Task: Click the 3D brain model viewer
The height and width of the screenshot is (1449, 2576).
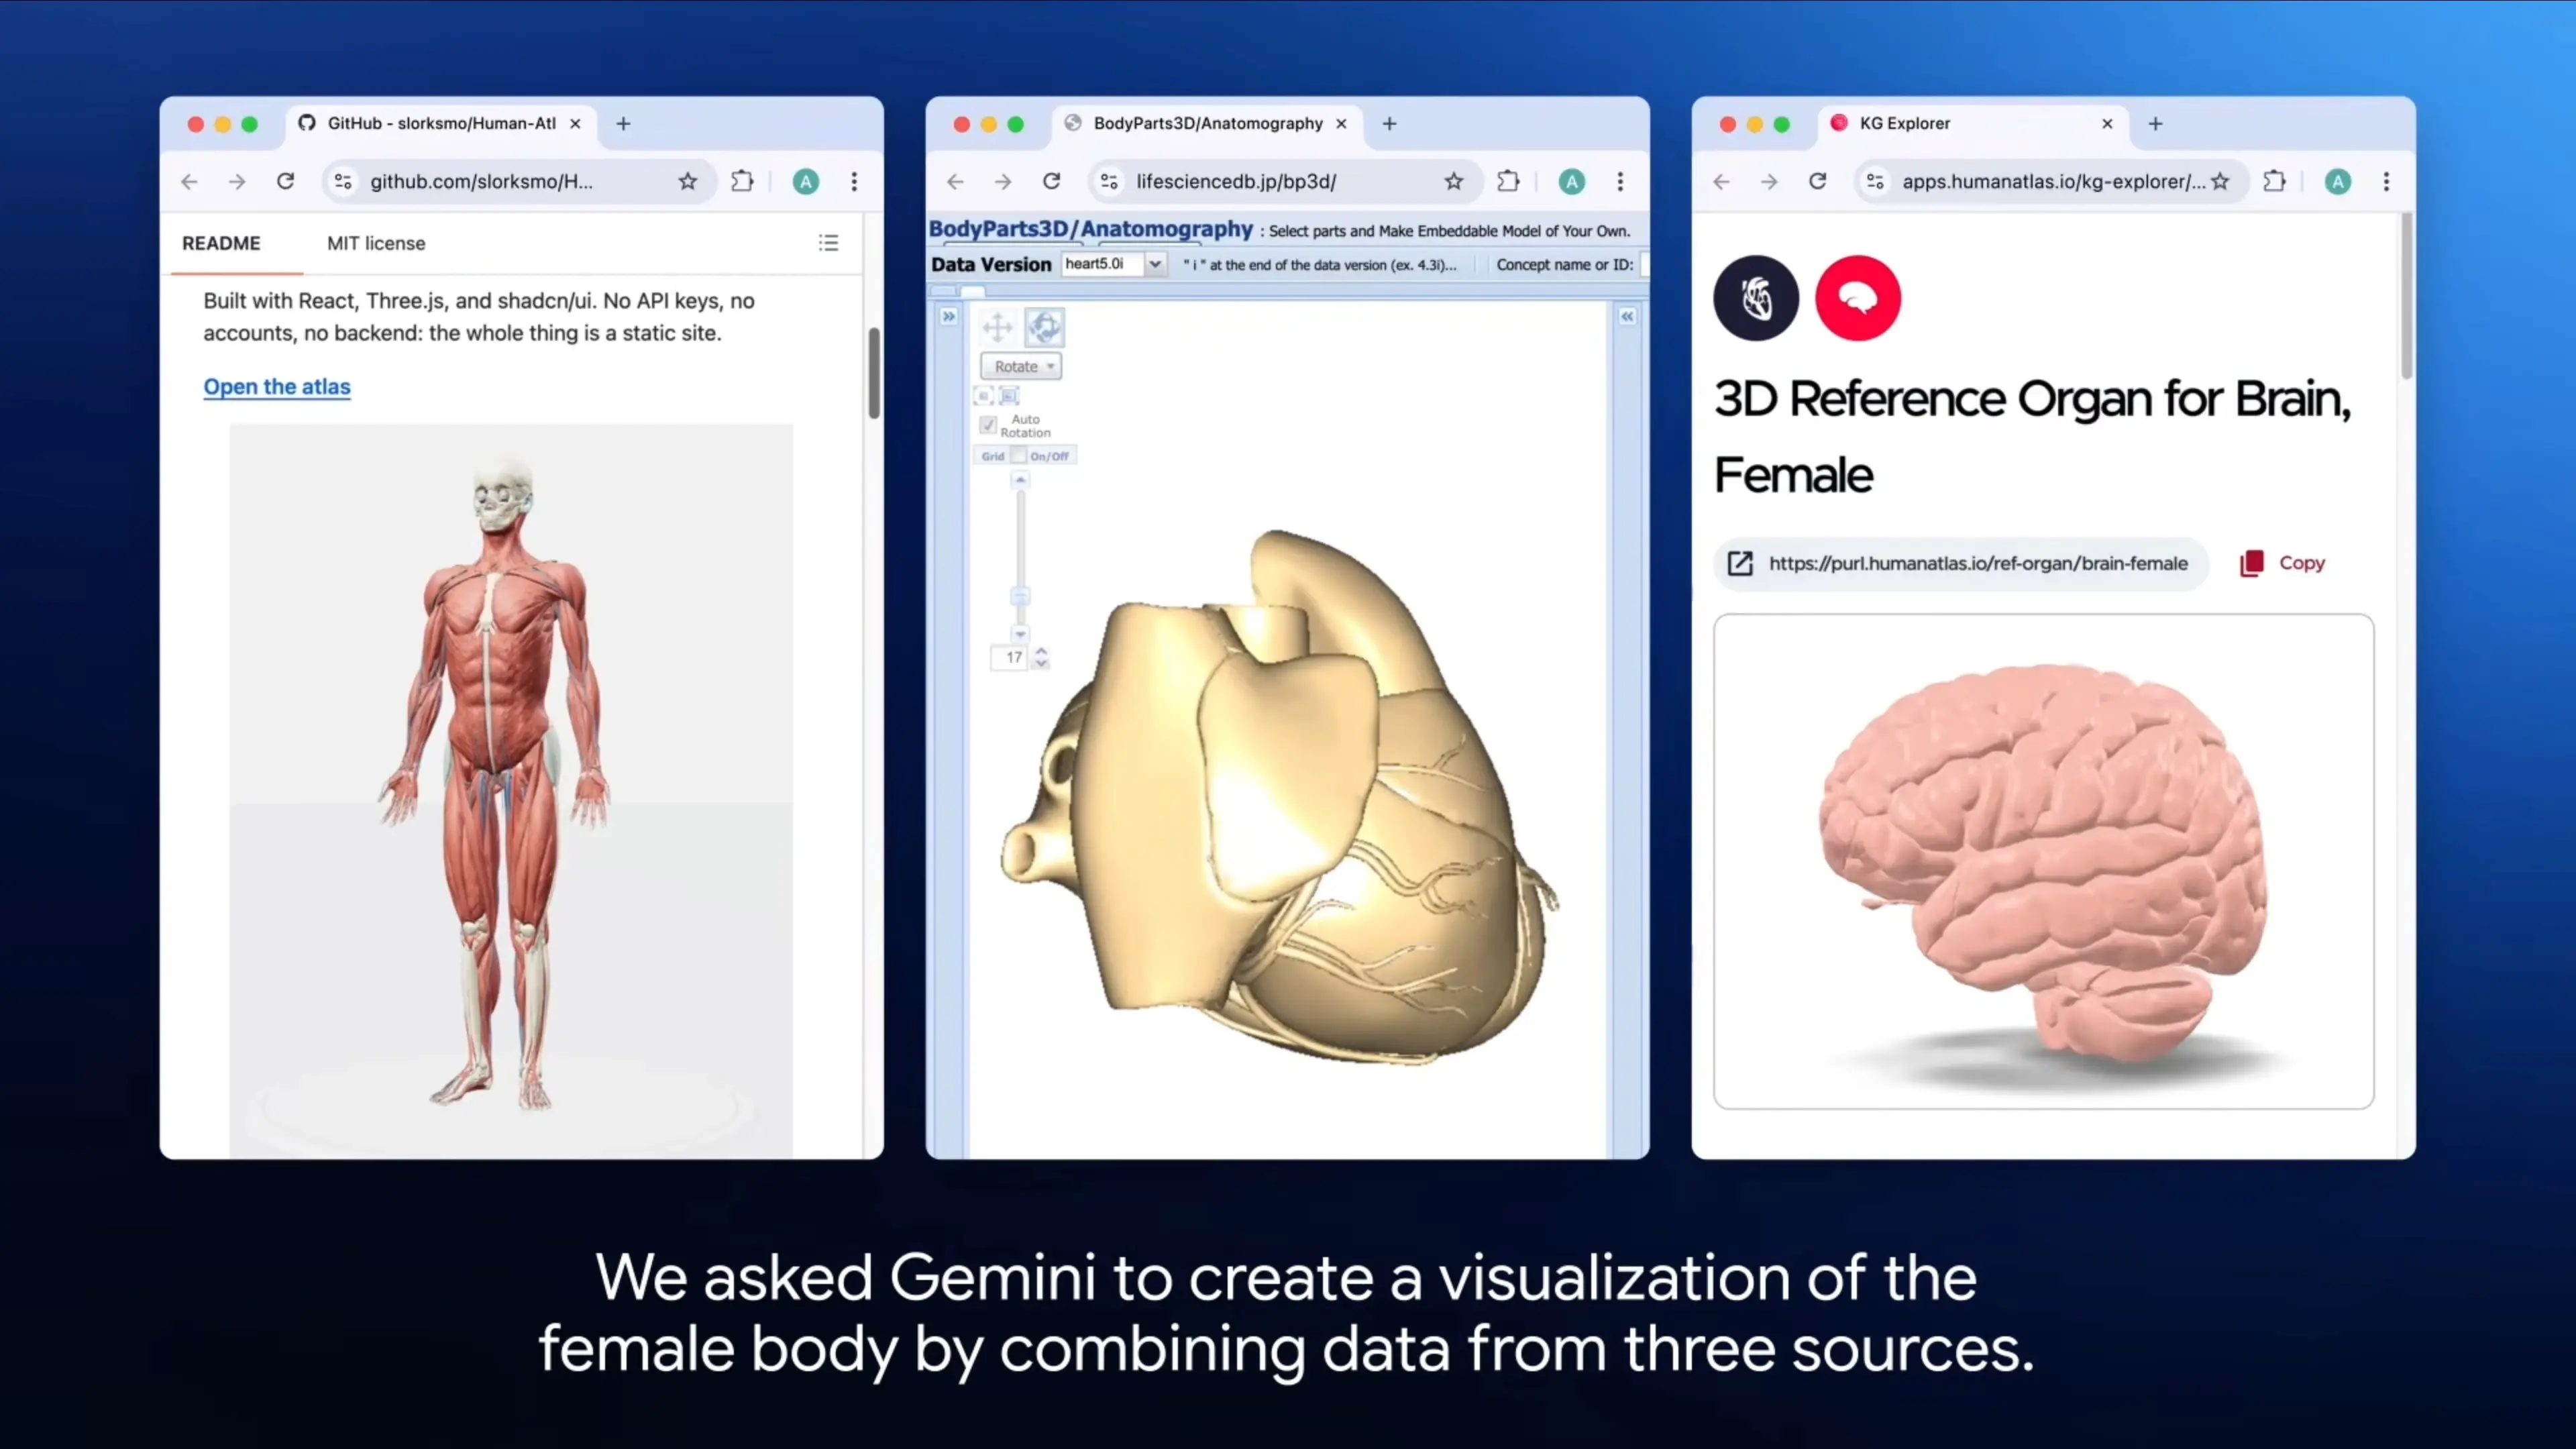Action: tap(2043, 861)
